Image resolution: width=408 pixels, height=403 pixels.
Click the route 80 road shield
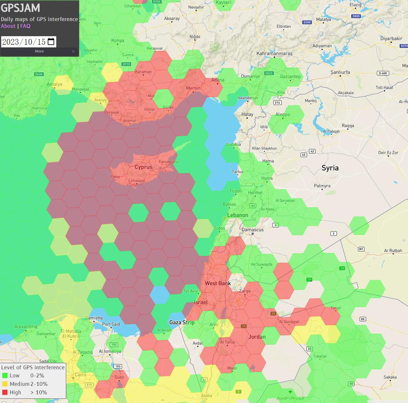351,384
